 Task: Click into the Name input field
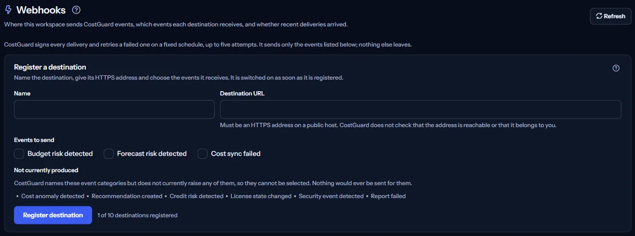(x=114, y=109)
